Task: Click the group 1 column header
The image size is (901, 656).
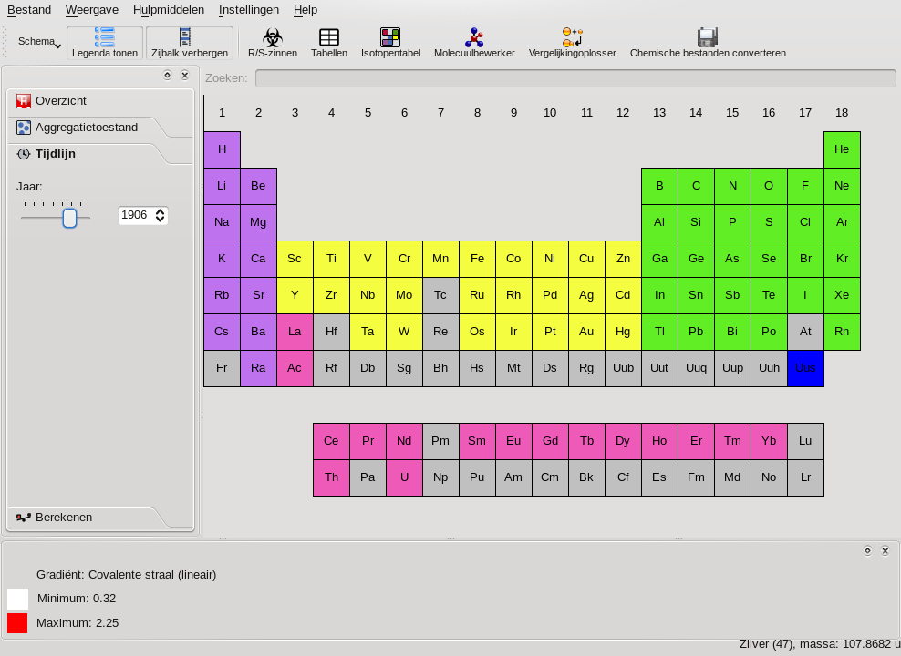Action: (x=222, y=113)
